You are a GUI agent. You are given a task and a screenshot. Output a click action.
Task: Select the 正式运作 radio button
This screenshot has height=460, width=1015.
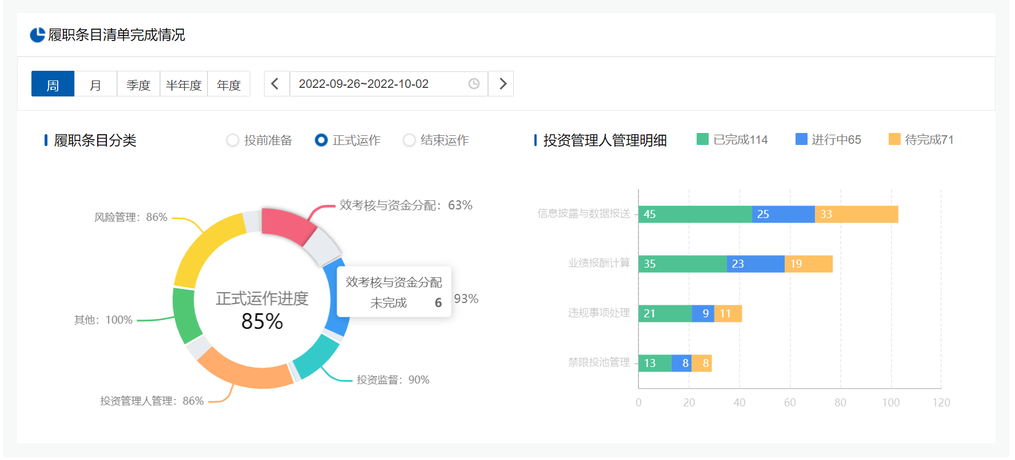coord(321,140)
